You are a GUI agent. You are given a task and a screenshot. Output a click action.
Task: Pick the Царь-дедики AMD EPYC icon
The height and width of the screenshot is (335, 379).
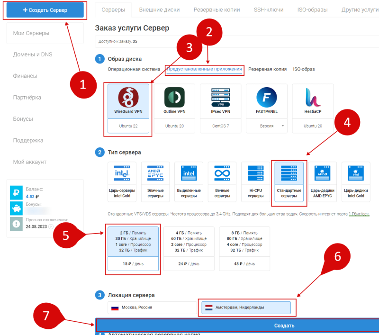pyautogui.click(x=323, y=173)
